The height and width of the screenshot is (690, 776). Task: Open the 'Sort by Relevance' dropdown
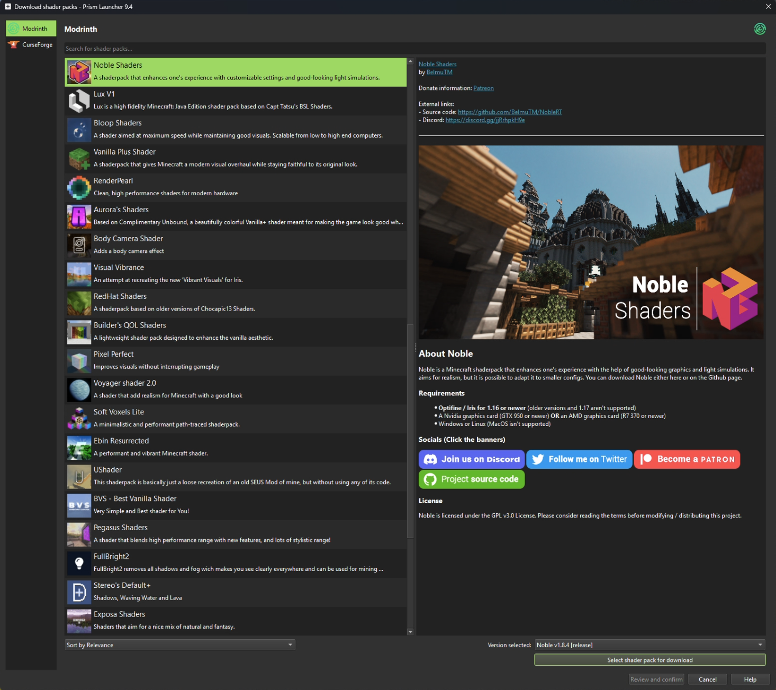click(x=179, y=644)
